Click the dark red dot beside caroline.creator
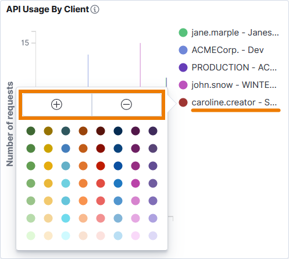 click(x=183, y=102)
